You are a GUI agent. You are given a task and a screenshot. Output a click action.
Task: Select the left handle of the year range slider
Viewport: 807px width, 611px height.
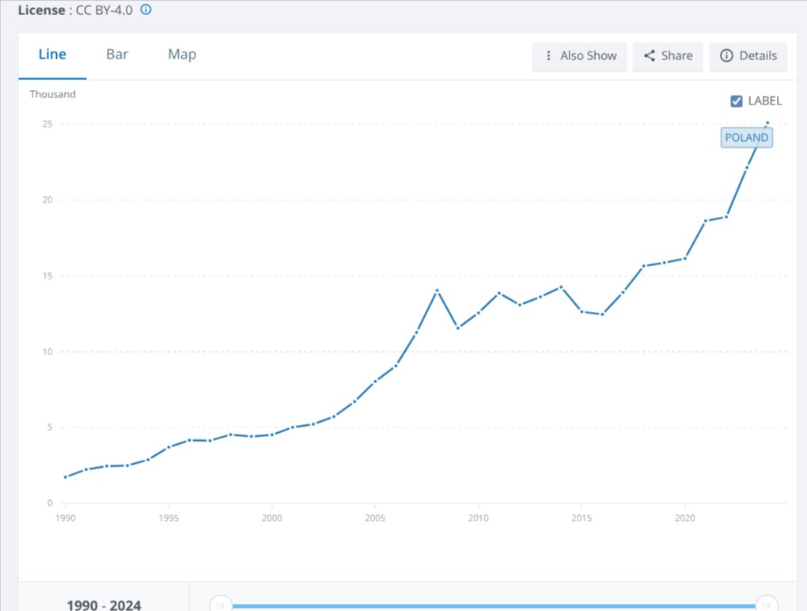click(221, 605)
